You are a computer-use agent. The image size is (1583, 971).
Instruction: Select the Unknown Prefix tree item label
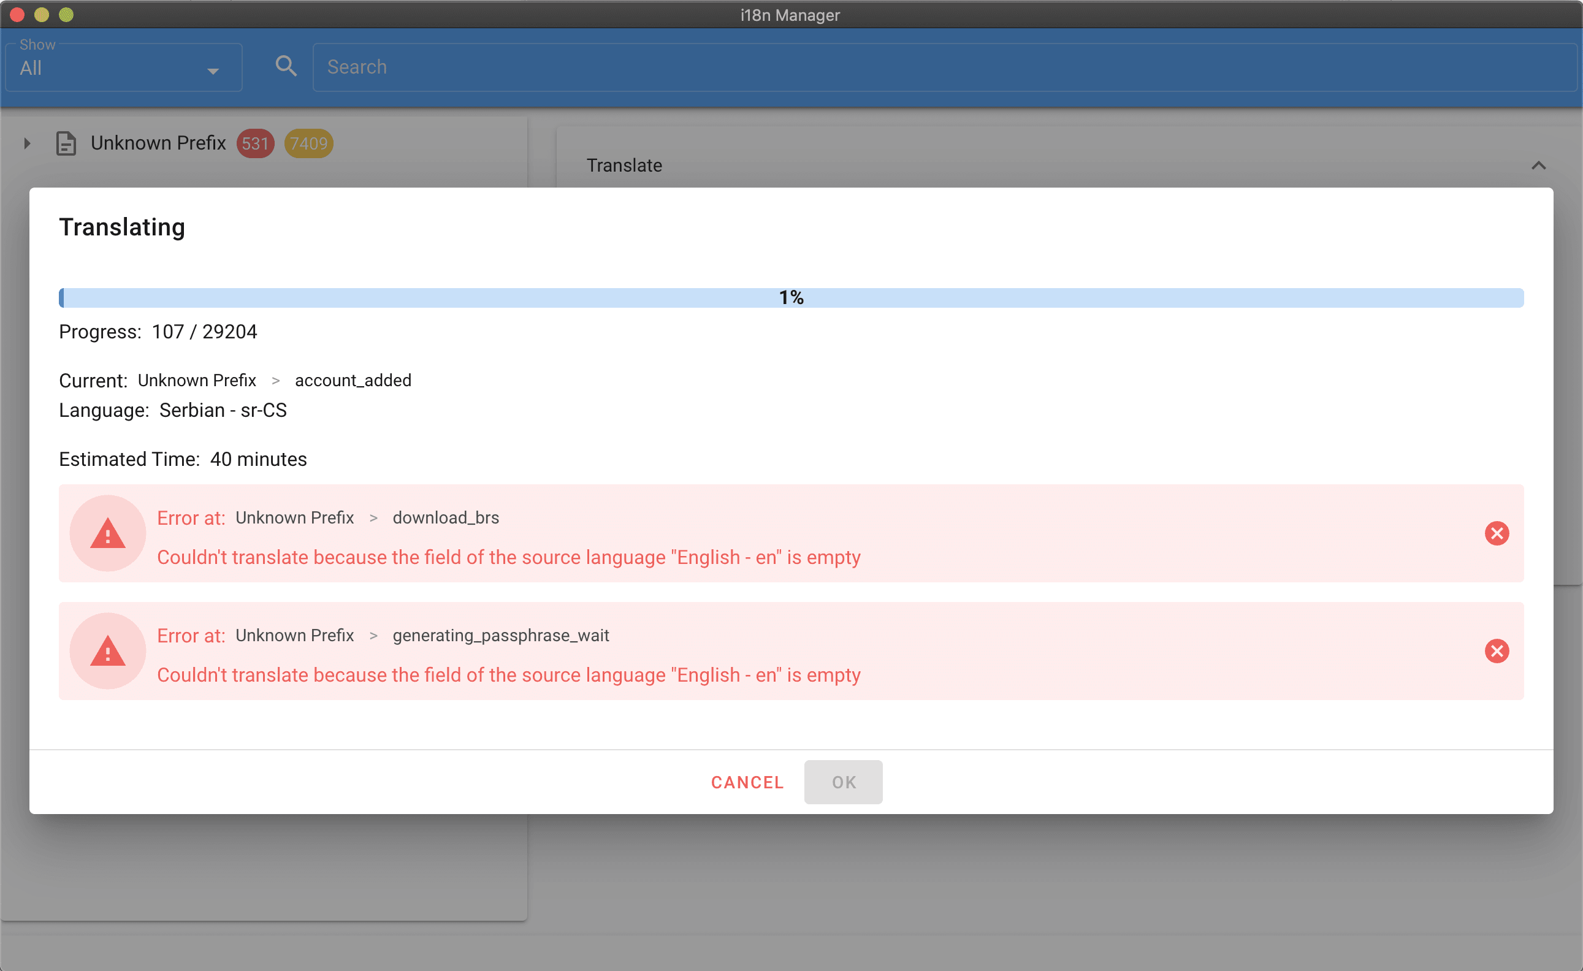tap(158, 143)
